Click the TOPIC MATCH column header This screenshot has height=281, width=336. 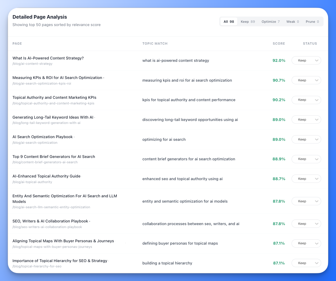pyautogui.click(x=155, y=43)
